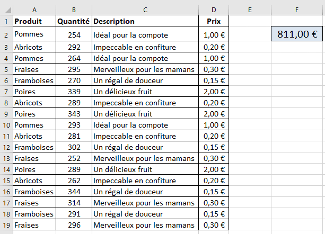Select the cell showing 811,00 €
The width and height of the screenshot is (325, 234).
pos(297,34)
